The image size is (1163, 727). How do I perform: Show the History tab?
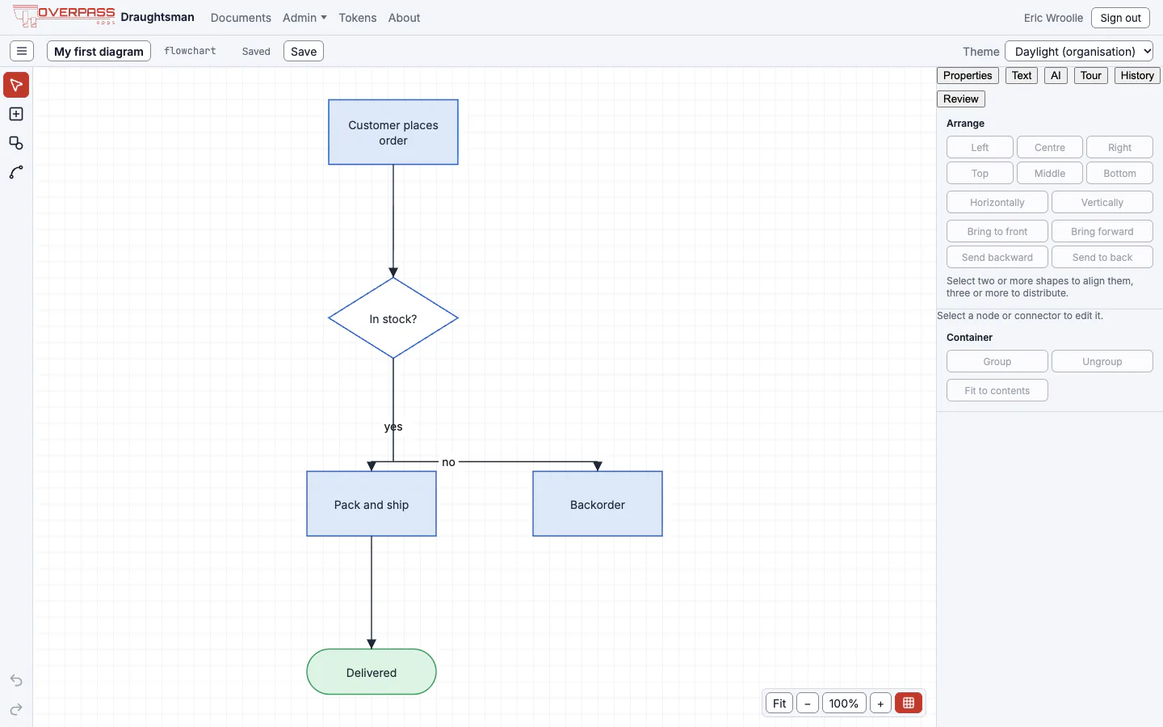(1137, 75)
